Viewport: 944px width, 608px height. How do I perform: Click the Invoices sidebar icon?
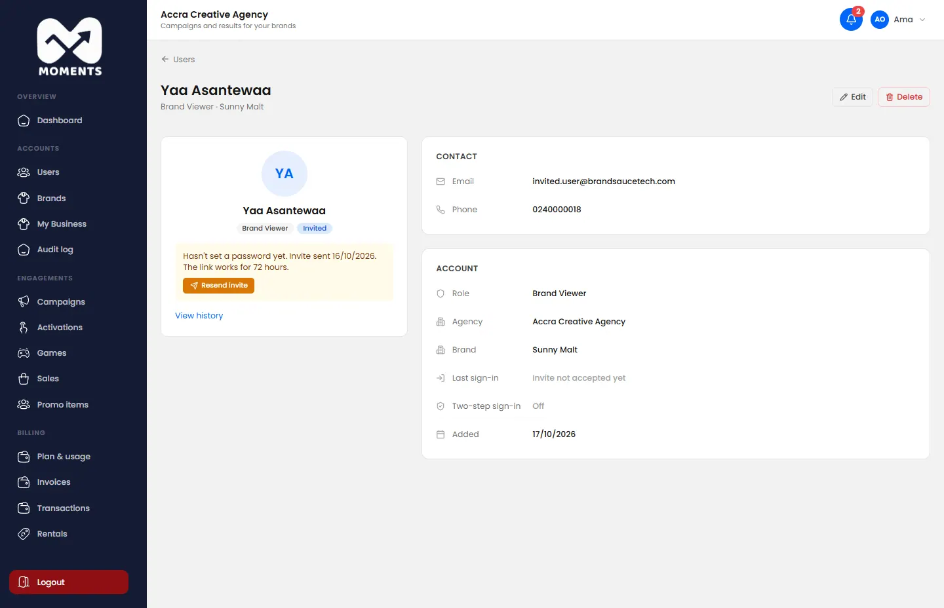[x=24, y=482]
